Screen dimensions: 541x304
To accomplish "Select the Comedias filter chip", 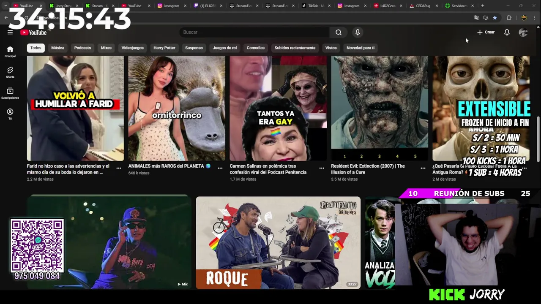I will click(x=256, y=48).
